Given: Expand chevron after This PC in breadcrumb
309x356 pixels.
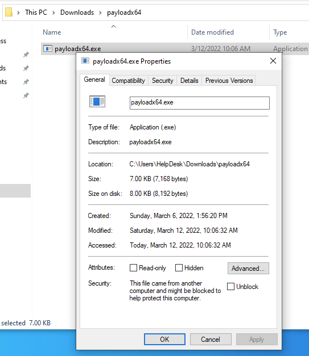Looking at the screenshot, I should point(53,12).
